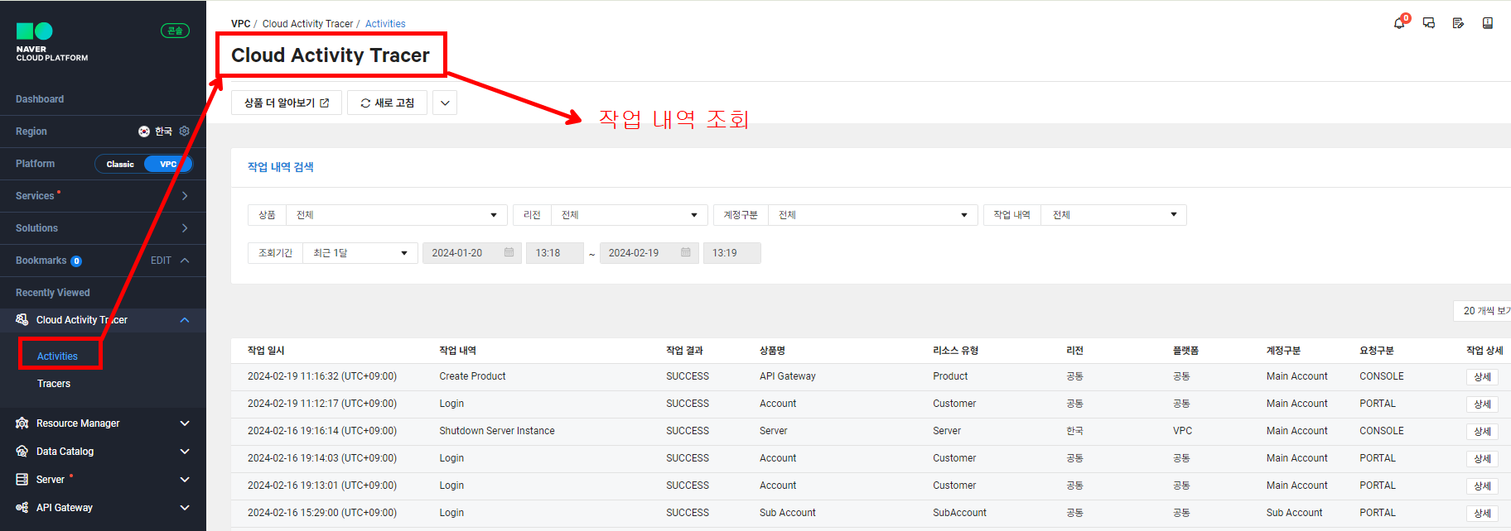Open the dropdown arrow beside 새로 고침
The image size is (1511, 531).
pos(445,103)
